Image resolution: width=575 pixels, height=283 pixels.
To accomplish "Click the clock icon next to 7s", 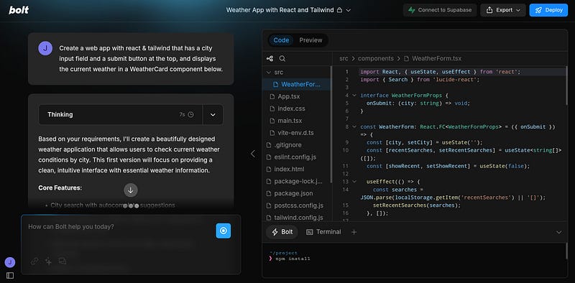I will [x=190, y=115].
